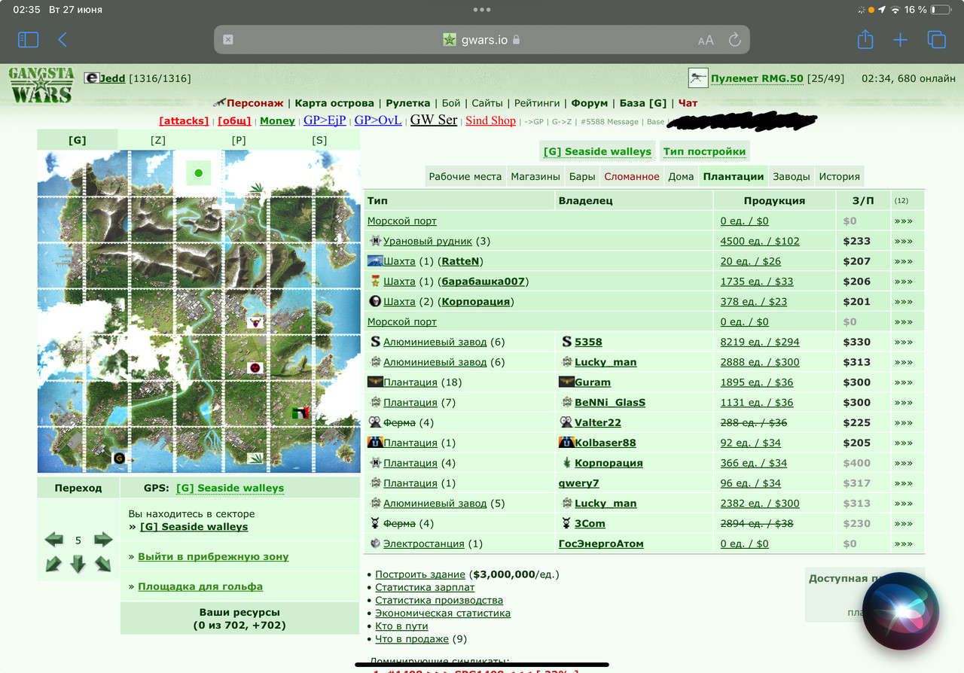Click the down-left diagonal transition arrow

coord(53,563)
